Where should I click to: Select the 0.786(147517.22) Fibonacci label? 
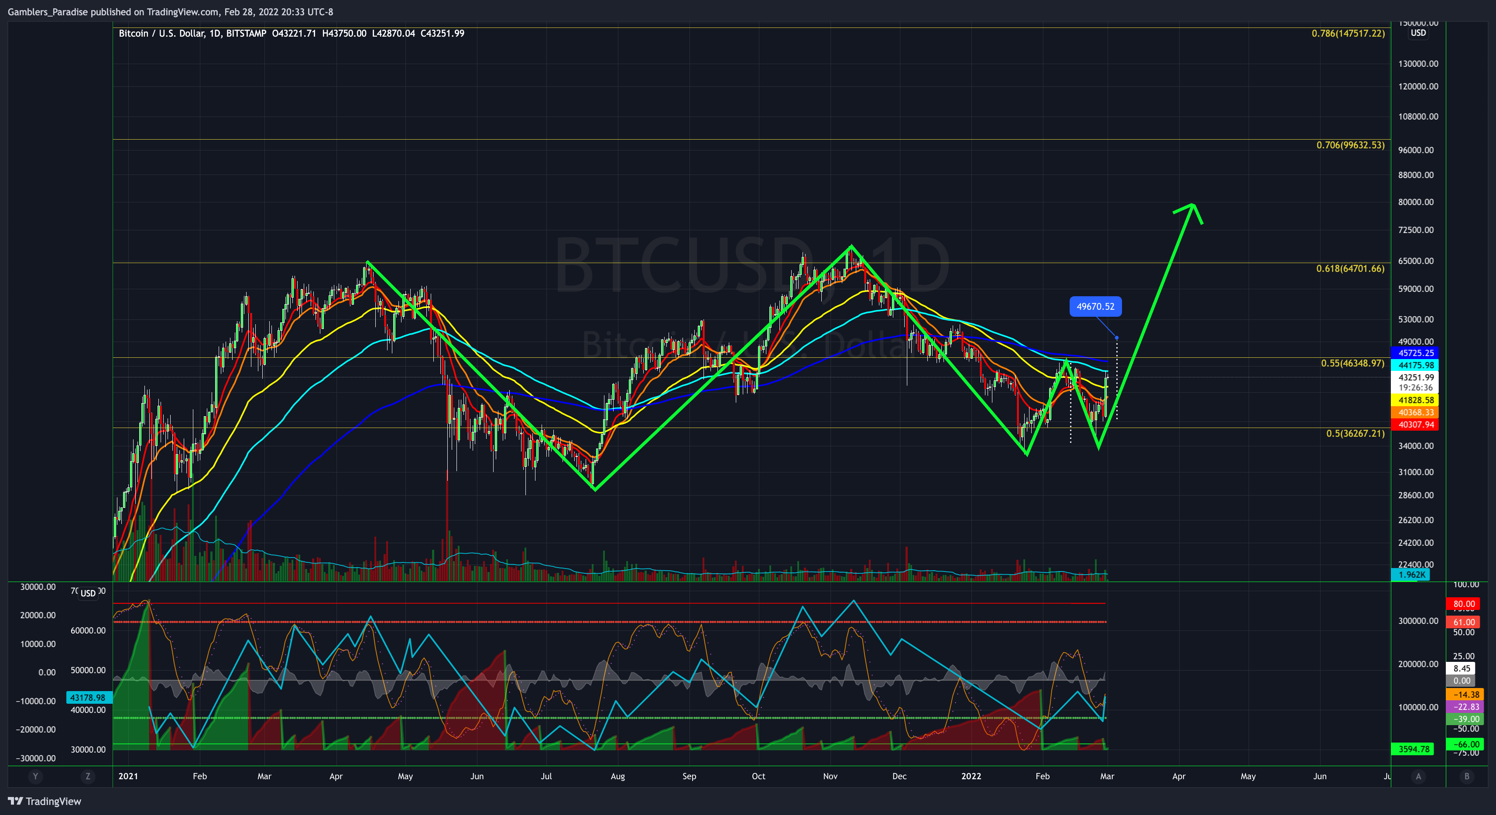tap(1348, 34)
